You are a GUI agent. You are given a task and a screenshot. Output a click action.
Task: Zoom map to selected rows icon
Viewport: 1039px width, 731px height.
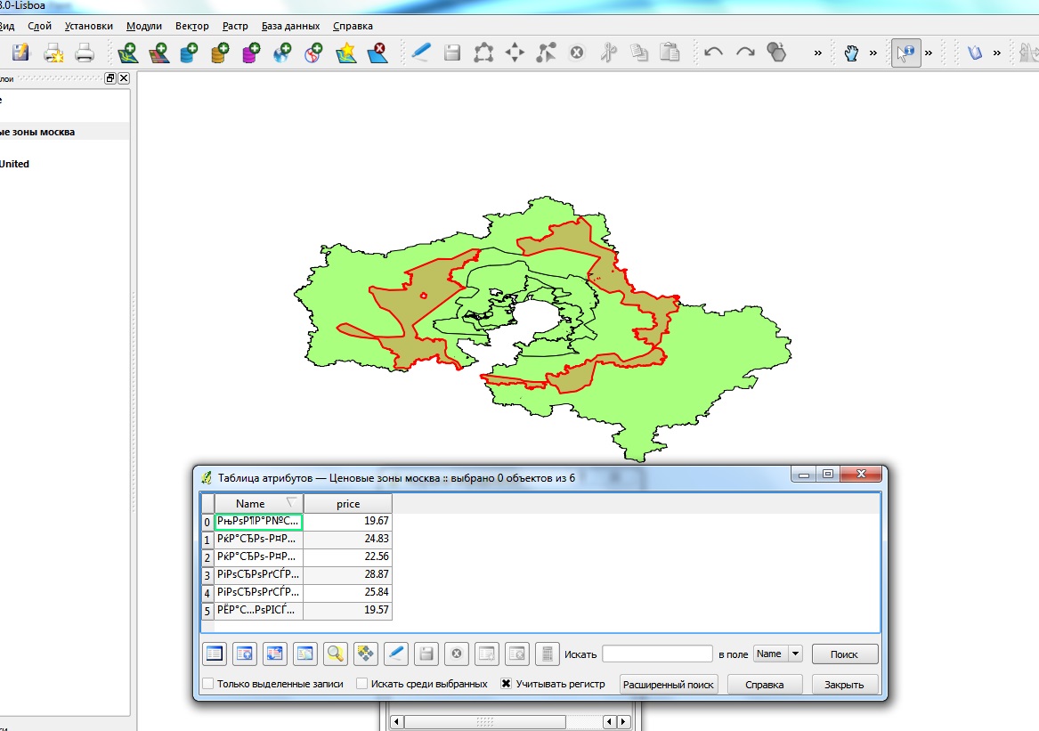coord(335,654)
